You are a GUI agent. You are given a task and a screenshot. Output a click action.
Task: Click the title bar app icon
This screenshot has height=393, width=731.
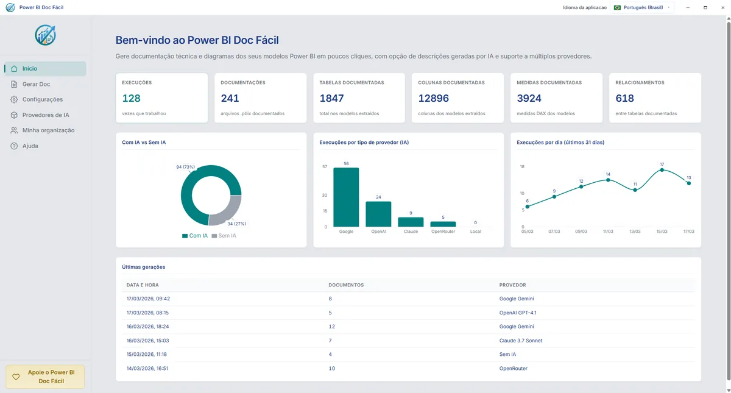(x=10, y=7)
